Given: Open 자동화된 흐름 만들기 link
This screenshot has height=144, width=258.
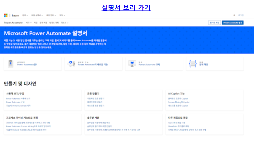Looking at the screenshot, I should (x=95, y=99).
